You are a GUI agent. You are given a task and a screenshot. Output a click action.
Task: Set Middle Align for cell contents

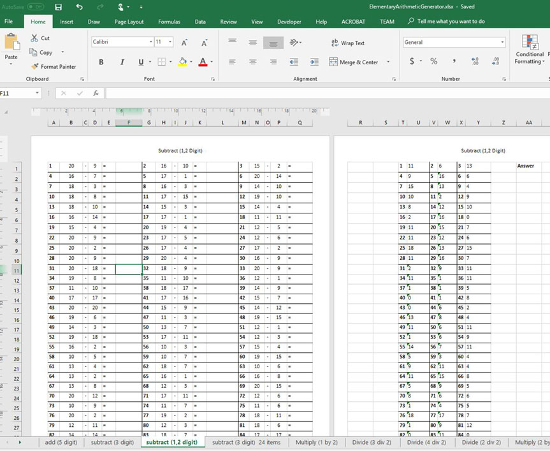253,43
